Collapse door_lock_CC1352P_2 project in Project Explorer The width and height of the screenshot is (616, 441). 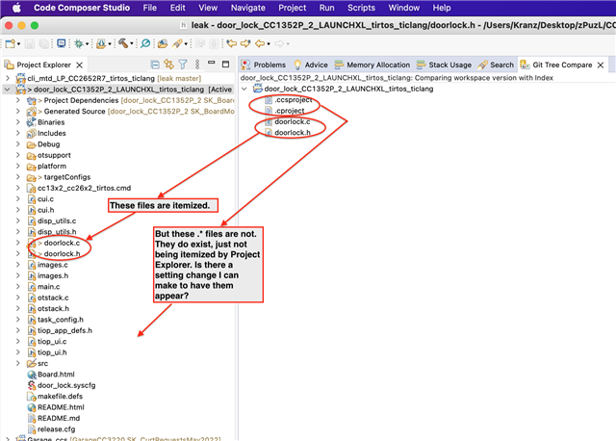(7, 90)
